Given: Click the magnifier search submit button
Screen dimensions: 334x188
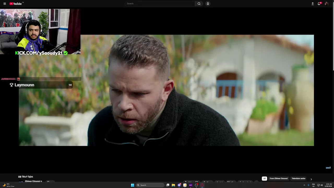Looking at the screenshot, I should tap(199, 4).
